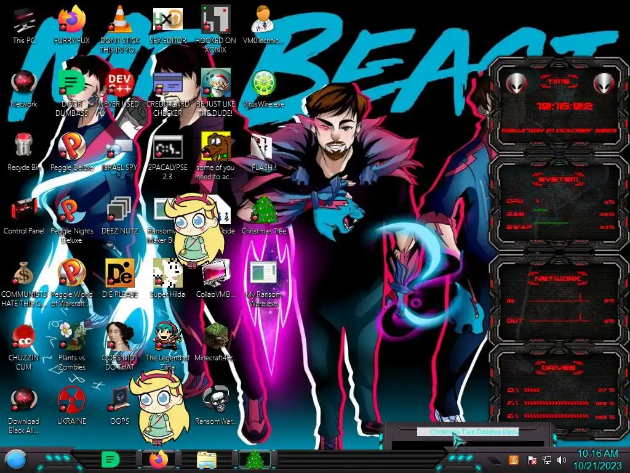Open the OOPS laptop shortcut
Image resolution: width=630 pixels, height=473 pixels.
(120, 405)
